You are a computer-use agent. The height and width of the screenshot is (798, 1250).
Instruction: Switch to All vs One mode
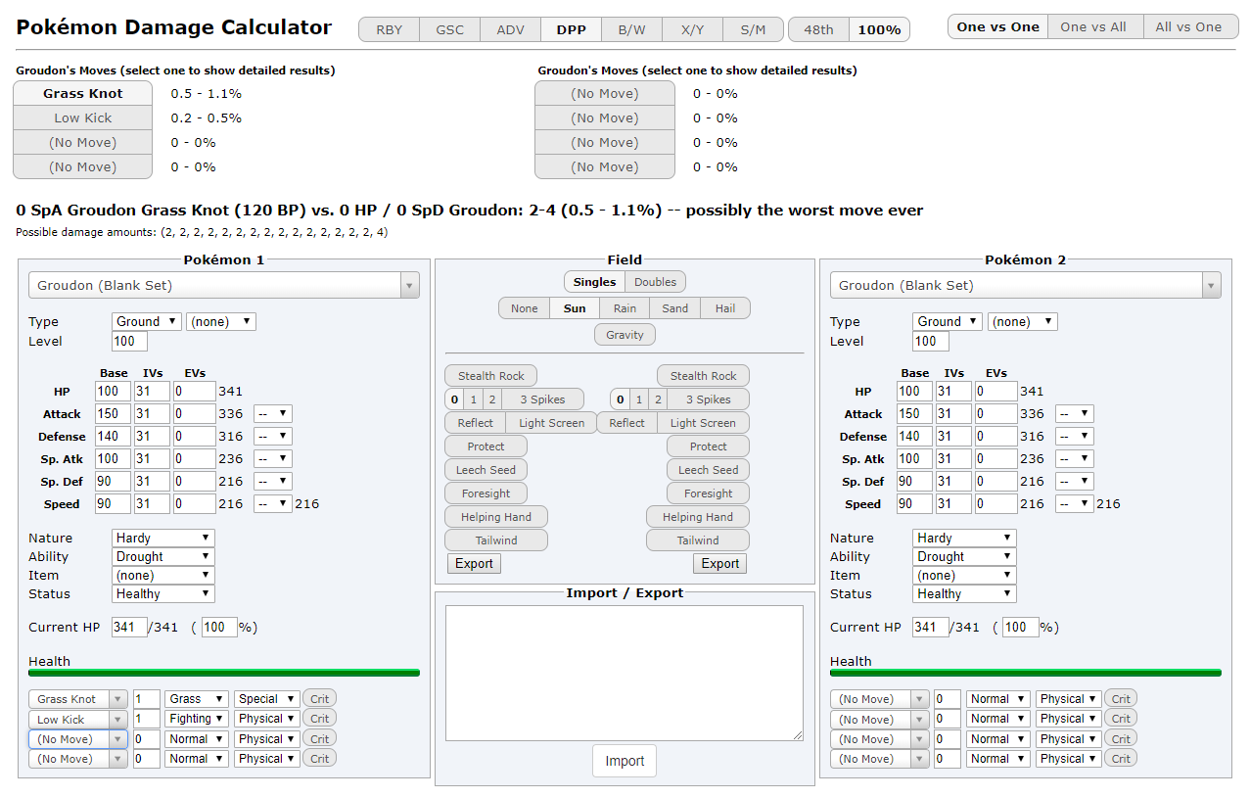(x=1188, y=26)
